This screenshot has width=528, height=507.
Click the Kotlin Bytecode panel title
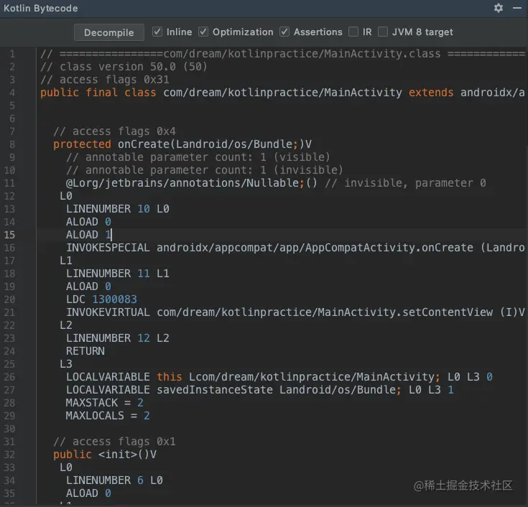pyautogui.click(x=41, y=8)
